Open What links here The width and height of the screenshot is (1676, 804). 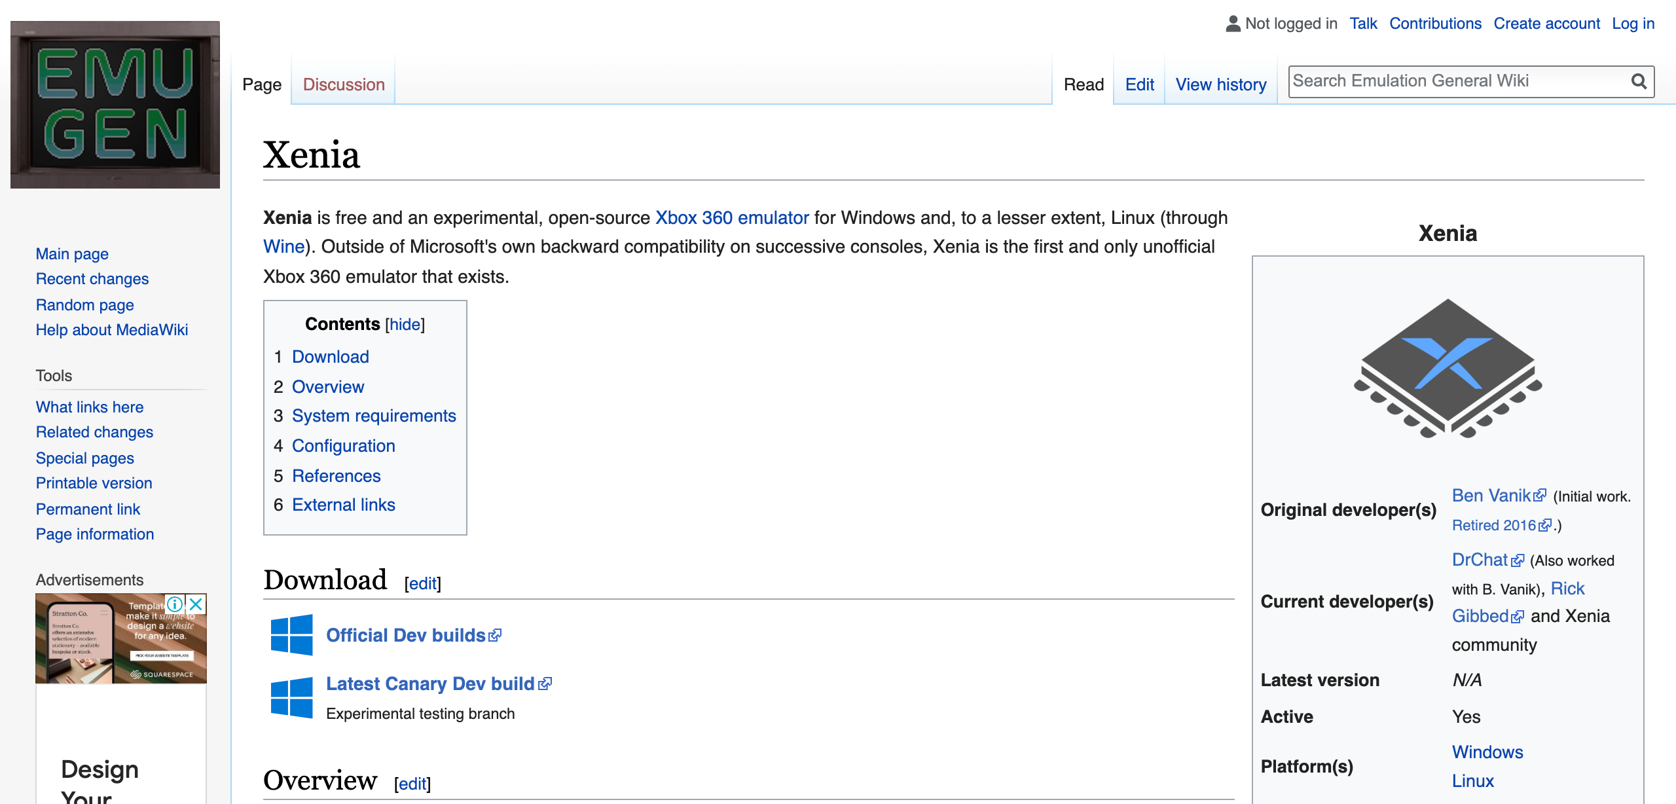click(x=90, y=407)
